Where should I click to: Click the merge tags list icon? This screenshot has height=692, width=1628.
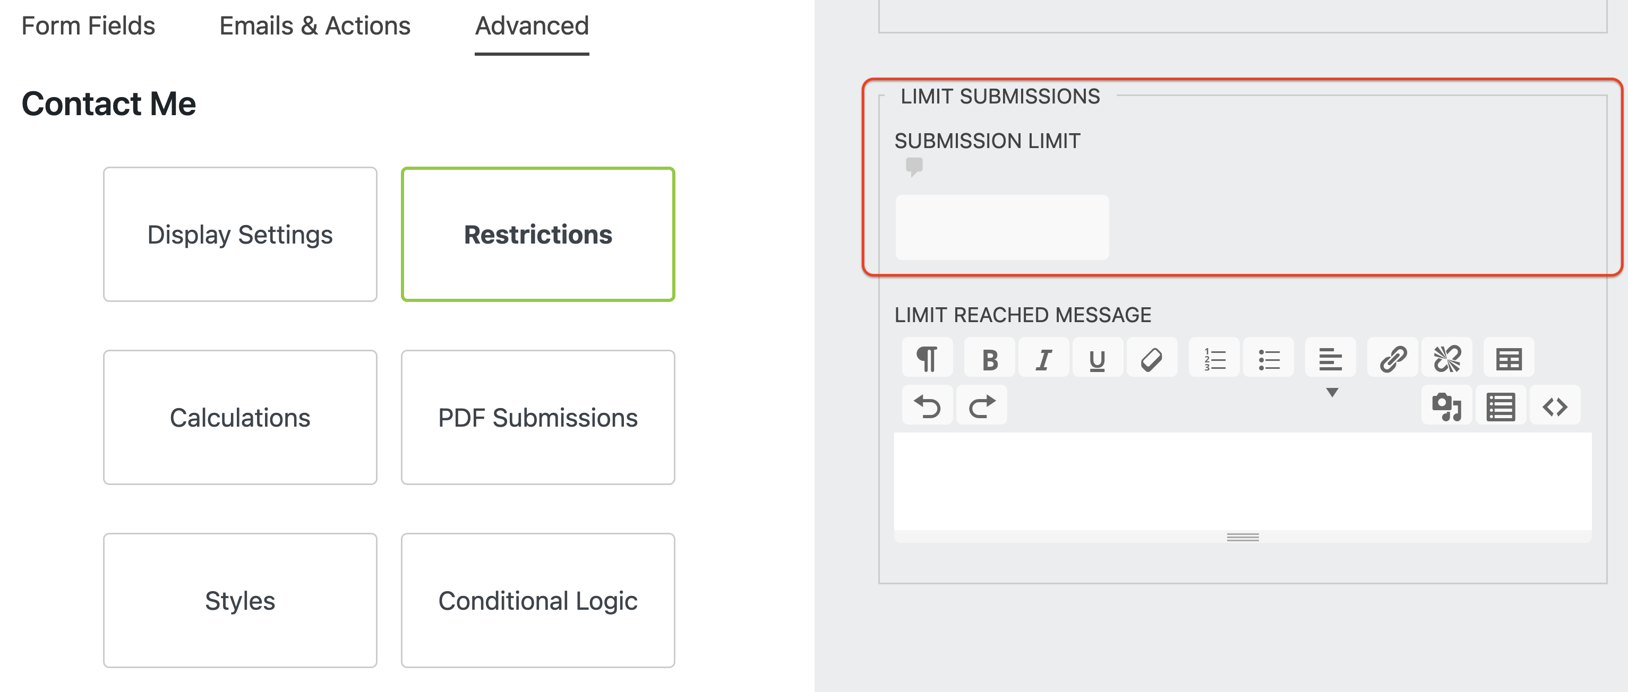pos(1502,406)
